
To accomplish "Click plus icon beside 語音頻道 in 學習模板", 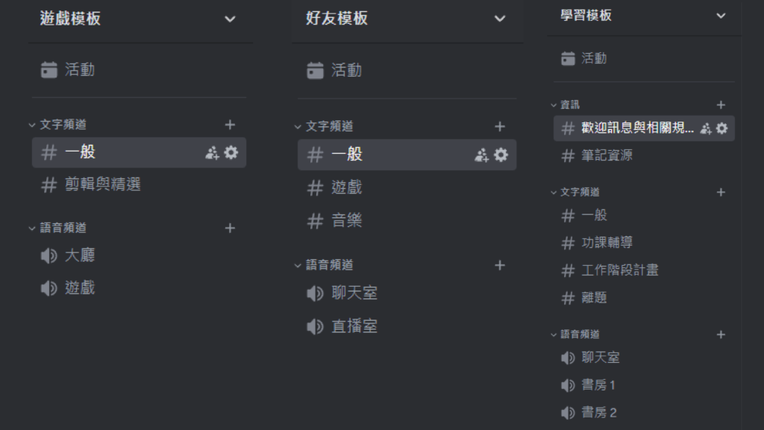I will click(721, 334).
